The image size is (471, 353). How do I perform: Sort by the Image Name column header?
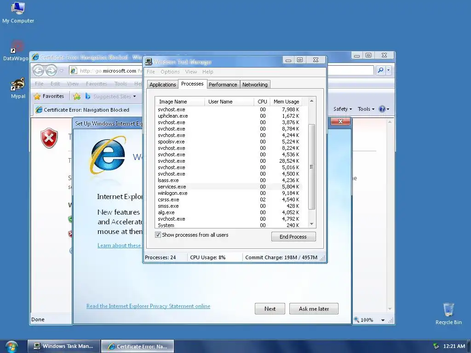pyautogui.click(x=180, y=102)
